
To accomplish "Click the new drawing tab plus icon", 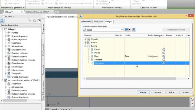I will (x=57, y=12).
